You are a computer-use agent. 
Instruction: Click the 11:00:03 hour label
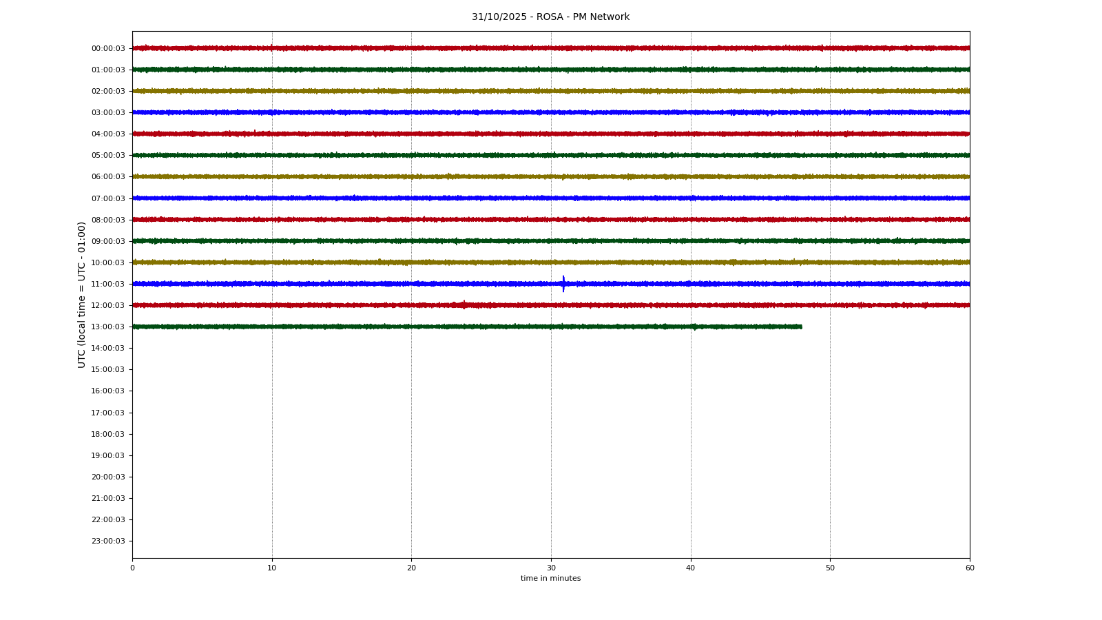pyautogui.click(x=108, y=284)
